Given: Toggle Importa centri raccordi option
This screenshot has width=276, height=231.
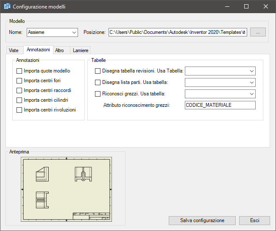Looking at the screenshot, I should (x=19, y=90).
